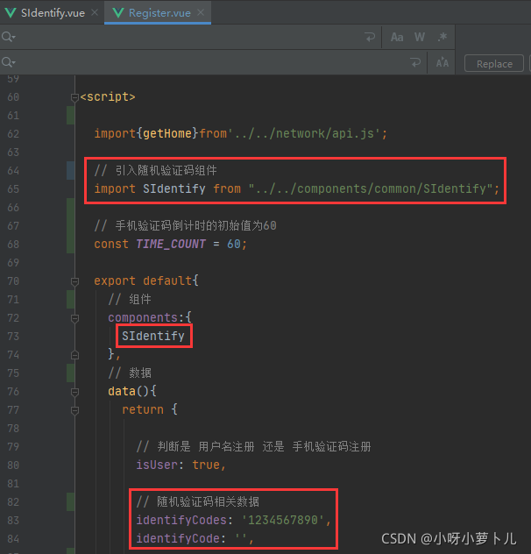The width and height of the screenshot is (531, 554).
Task: Click the Vue icon on Register.vue tab
Action: click(118, 13)
